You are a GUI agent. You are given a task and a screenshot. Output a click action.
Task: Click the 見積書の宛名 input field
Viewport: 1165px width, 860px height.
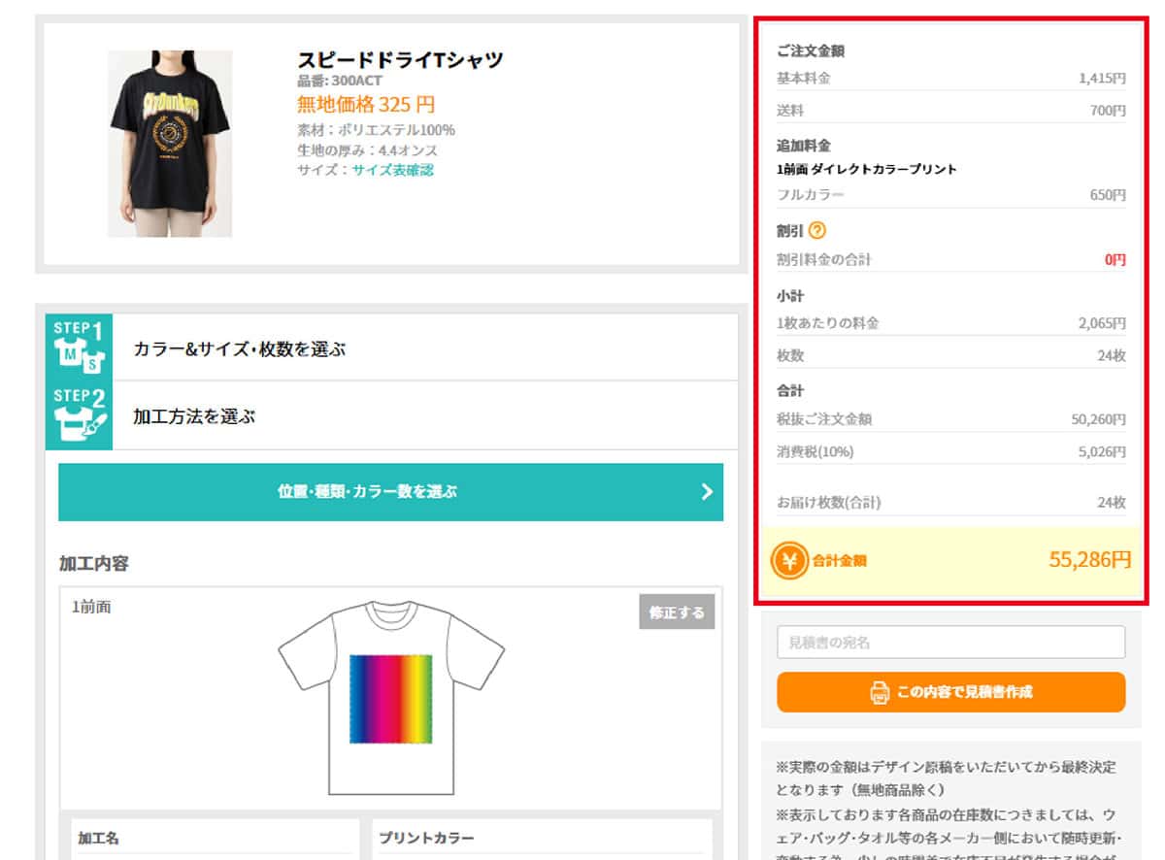pyautogui.click(x=949, y=642)
